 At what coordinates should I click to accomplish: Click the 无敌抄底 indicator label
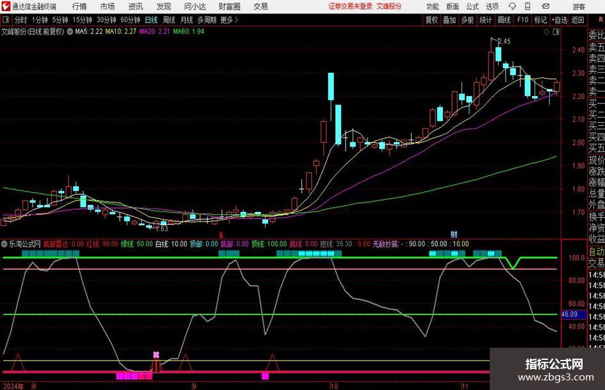click(385, 244)
